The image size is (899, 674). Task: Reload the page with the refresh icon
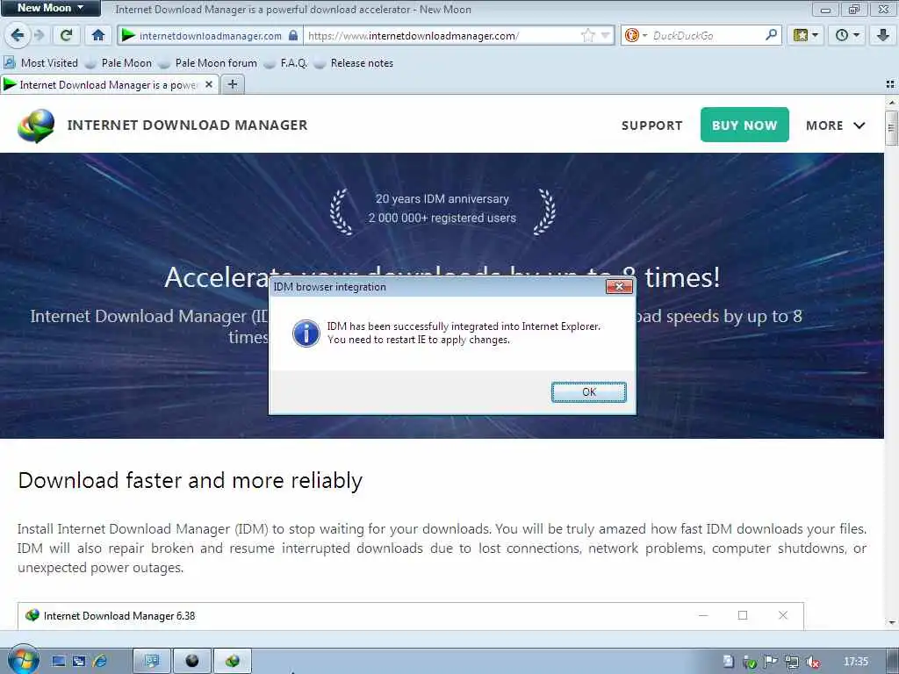coord(66,35)
